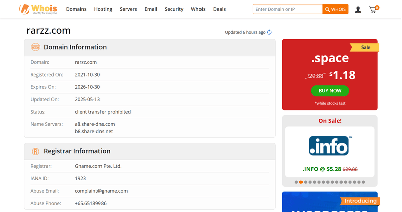Image resolution: width=402 pixels, height=212 pixels.
Task: Focus the Enter Domain or IP field
Action: click(287, 9)
